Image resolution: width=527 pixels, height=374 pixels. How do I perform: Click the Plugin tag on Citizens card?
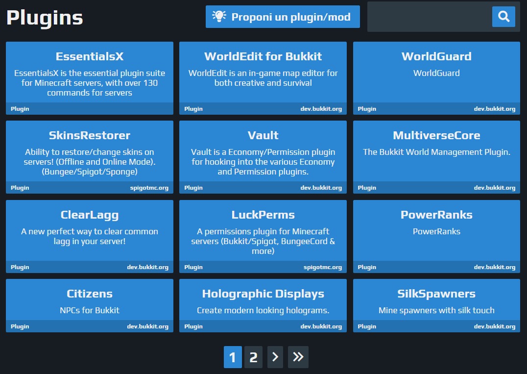20,326
